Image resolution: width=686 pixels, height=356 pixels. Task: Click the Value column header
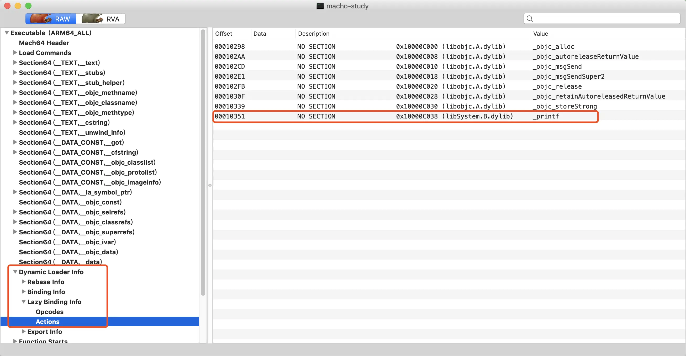tap(540, 34)
